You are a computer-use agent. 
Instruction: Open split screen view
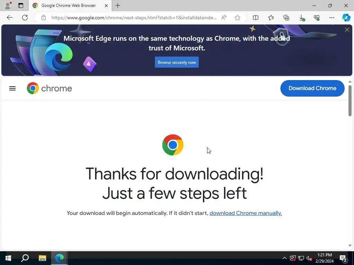point(255,18)
